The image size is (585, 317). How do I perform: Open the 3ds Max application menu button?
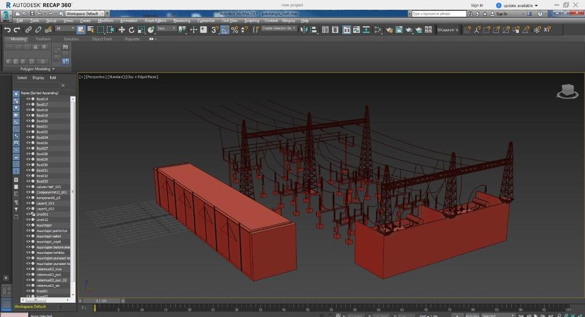tap(6, 16)
